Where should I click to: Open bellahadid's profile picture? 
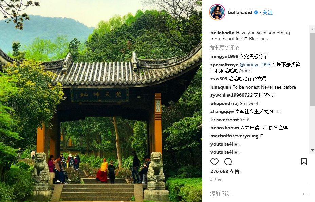pyautogui.click(x=217, y=12)
